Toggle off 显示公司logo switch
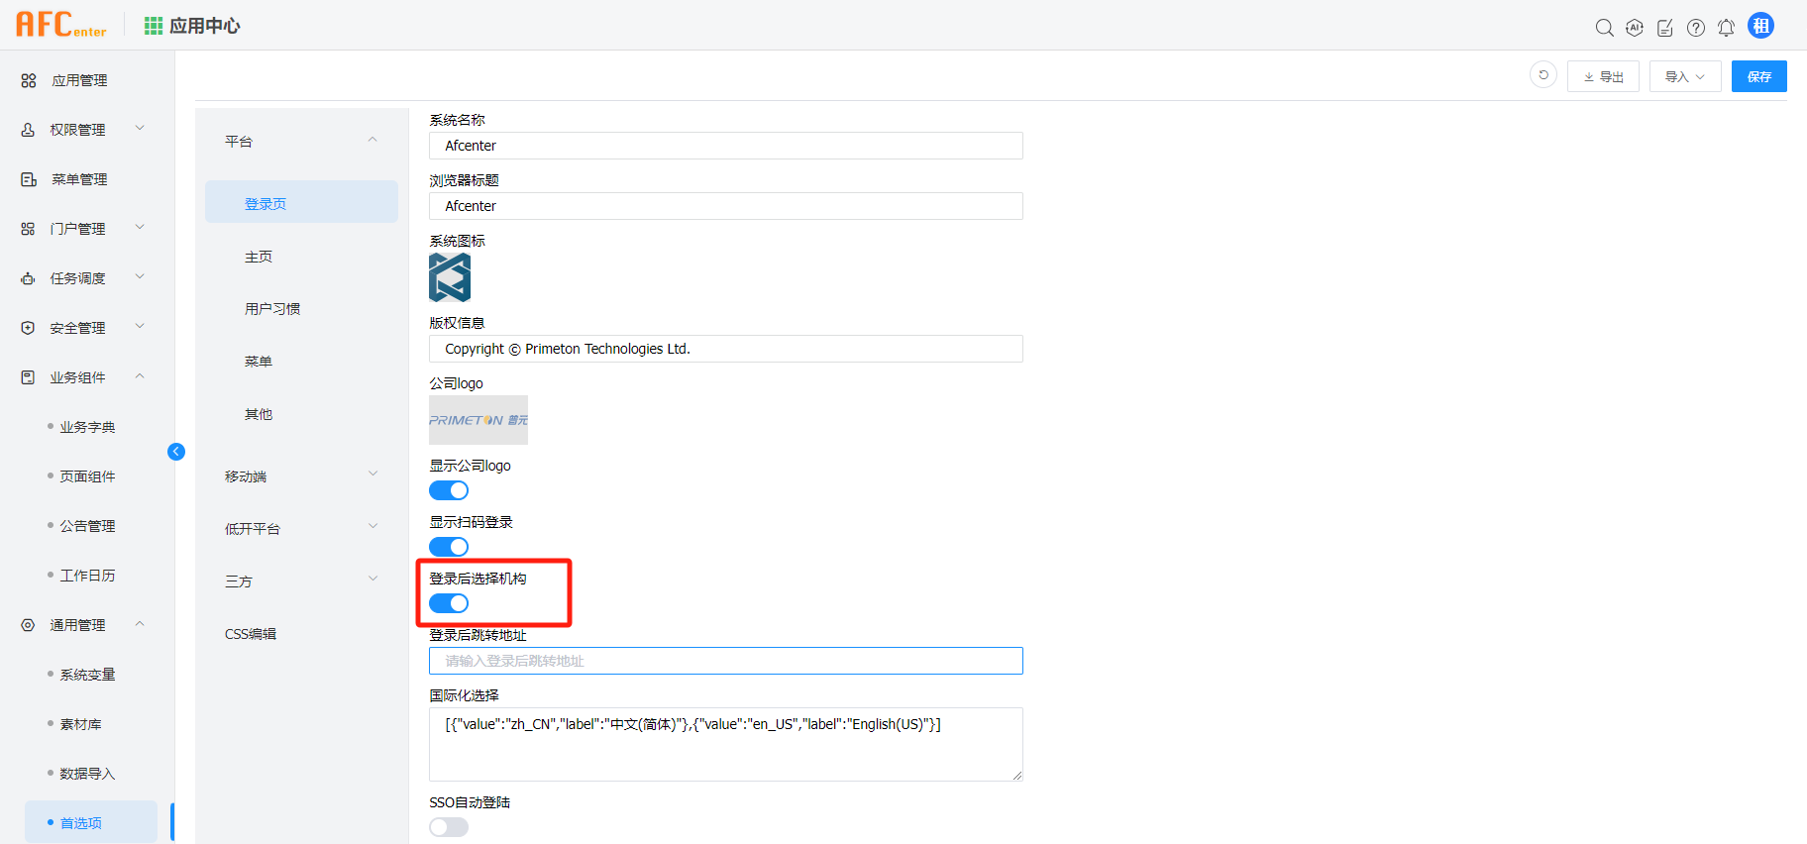The image size is (1807, 844). 449,490
